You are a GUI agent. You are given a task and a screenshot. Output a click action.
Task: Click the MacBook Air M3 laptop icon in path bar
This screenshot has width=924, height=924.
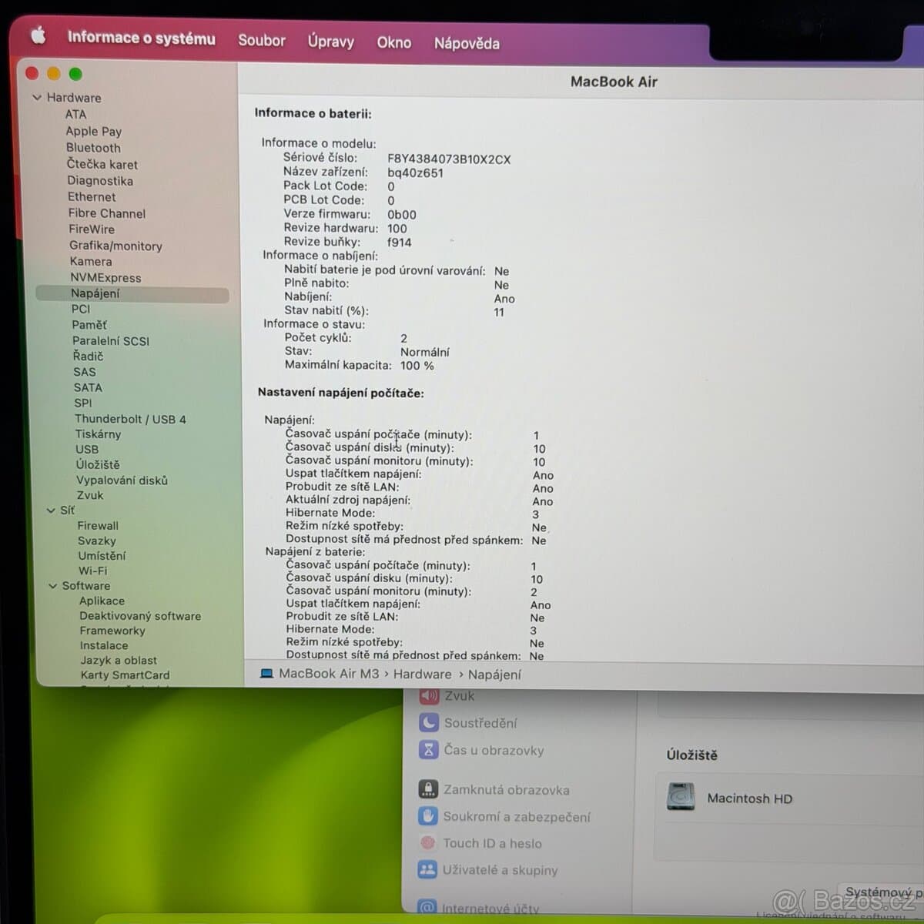(x=267, y=674)
